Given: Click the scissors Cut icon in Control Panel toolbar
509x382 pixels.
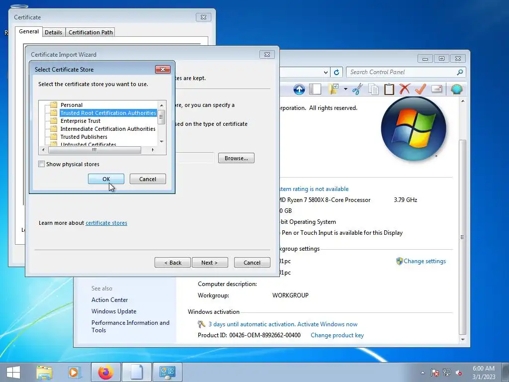Looking at the screenshot, I should (x=357, y=89).
